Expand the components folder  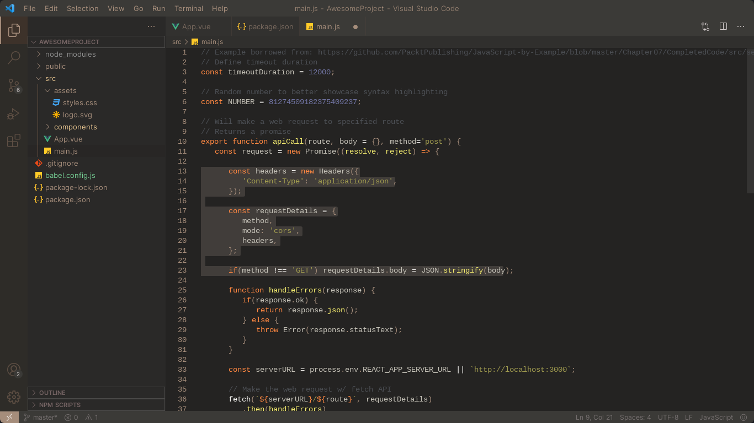pos(97,127)
